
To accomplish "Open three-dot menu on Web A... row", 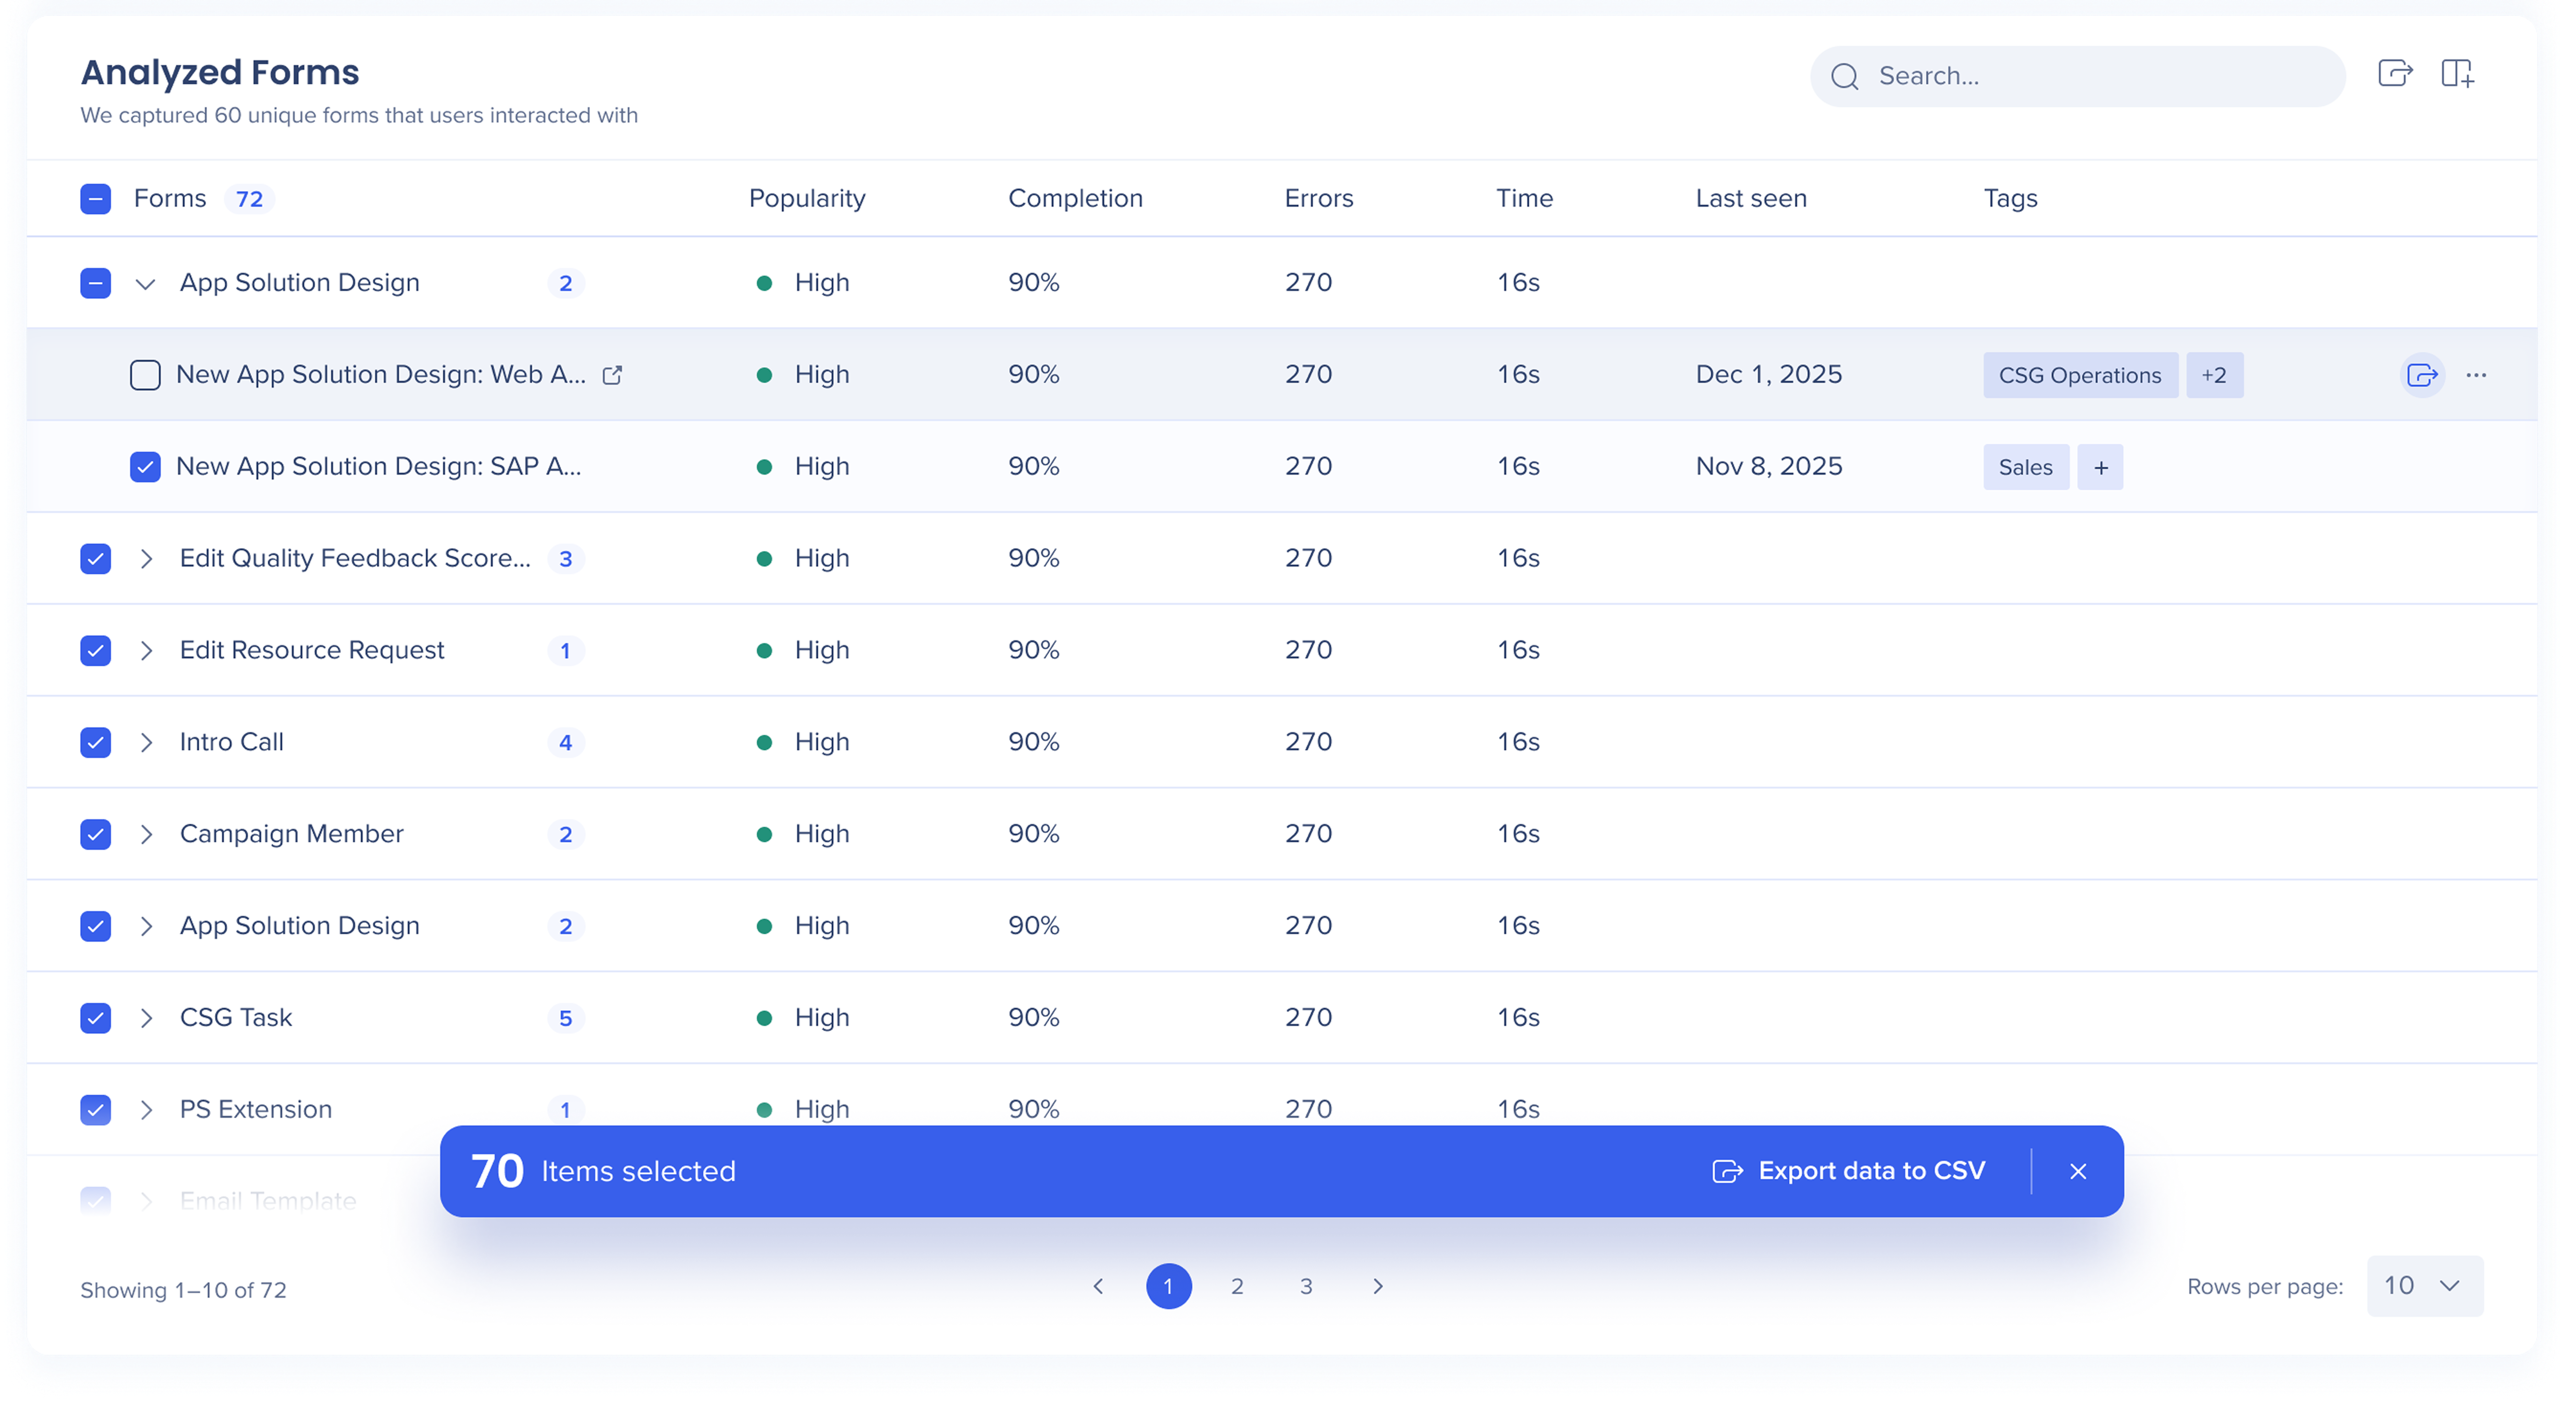I will tap(2476, 375).
